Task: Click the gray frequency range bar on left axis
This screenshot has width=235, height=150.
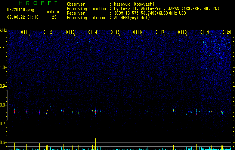Action: (x=7, y=105)
